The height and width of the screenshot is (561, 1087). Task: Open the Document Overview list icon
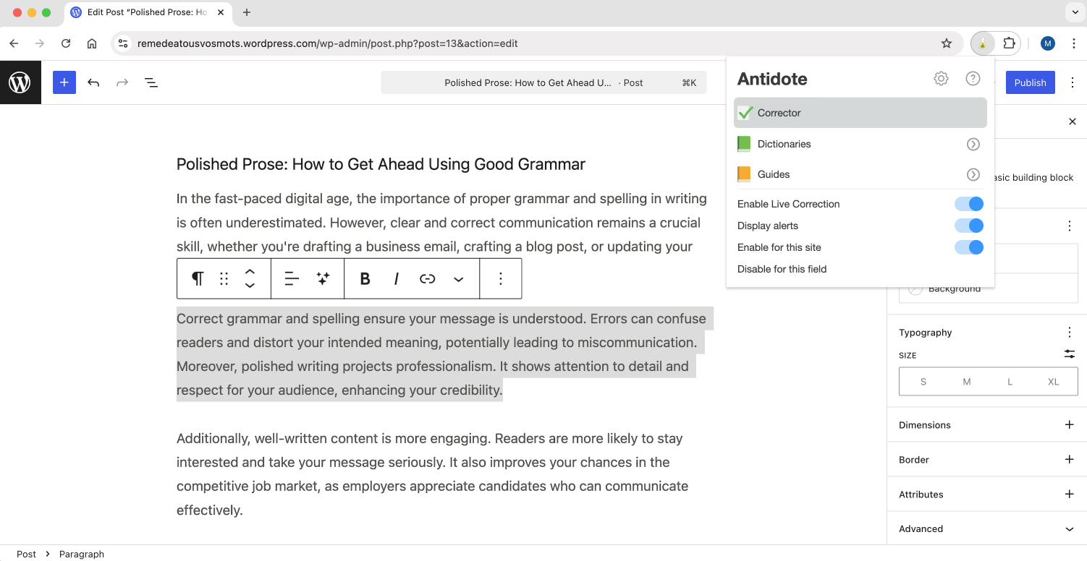click(151, 82)
